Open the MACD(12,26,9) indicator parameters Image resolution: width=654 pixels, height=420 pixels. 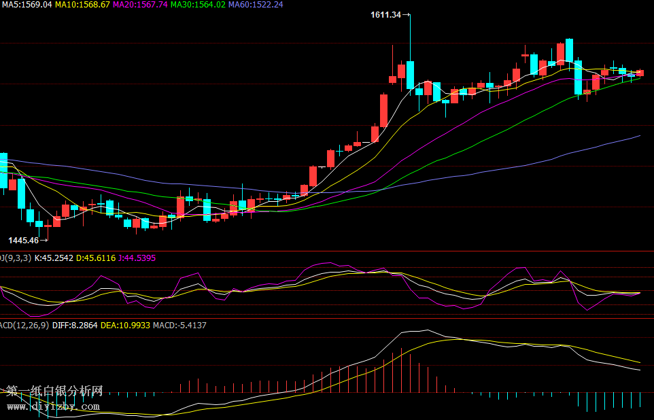(24, 326)
